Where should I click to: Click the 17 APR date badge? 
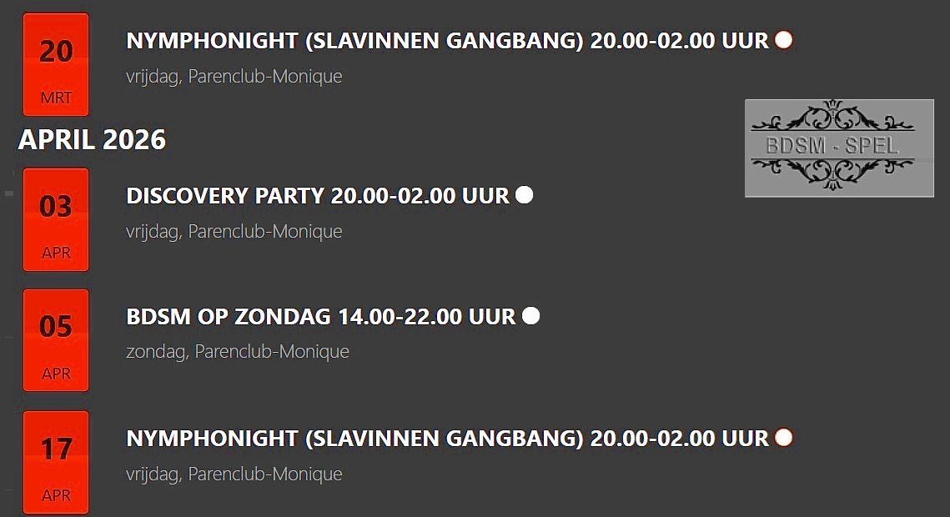coord(56,462)
